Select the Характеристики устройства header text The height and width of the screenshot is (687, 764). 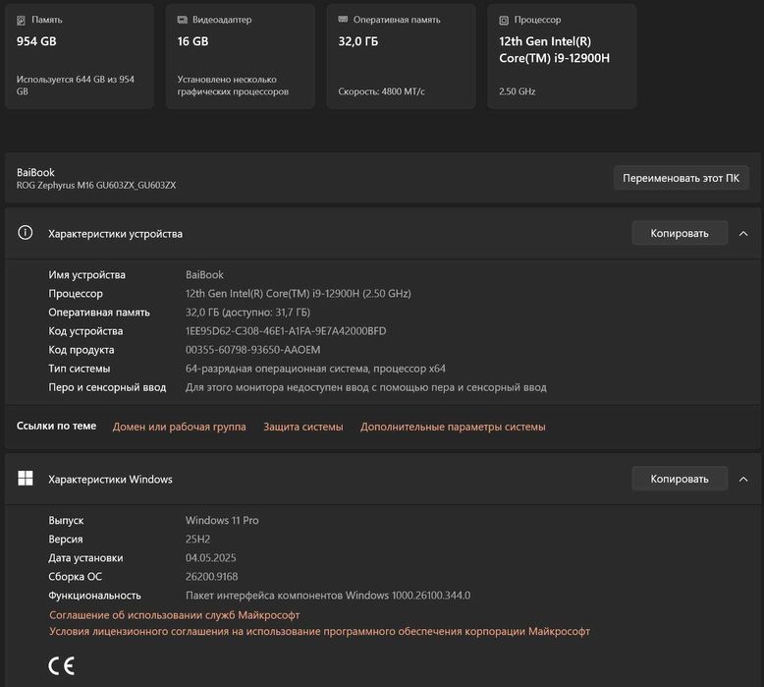coord(116,234)
